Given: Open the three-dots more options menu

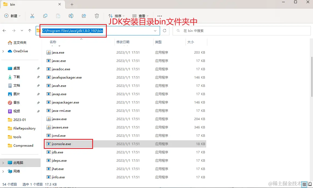Looking at the screenshot, I should point(160,16).
